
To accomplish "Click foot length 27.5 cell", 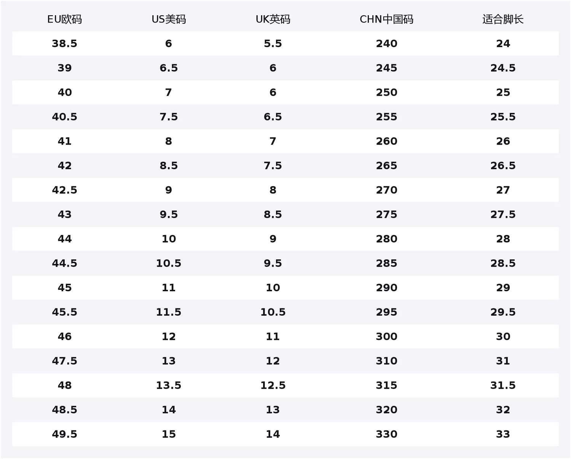I will [x=503, y=214].
